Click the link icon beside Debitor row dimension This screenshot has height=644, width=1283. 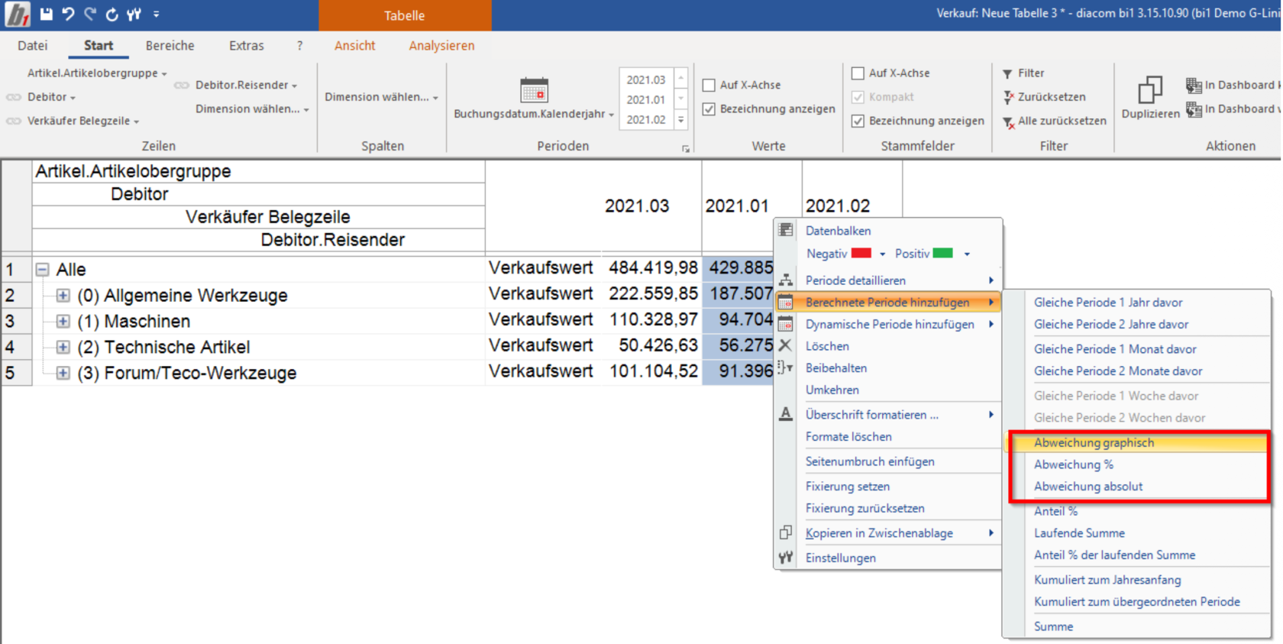pyautogui.click(x=14, y=97)
